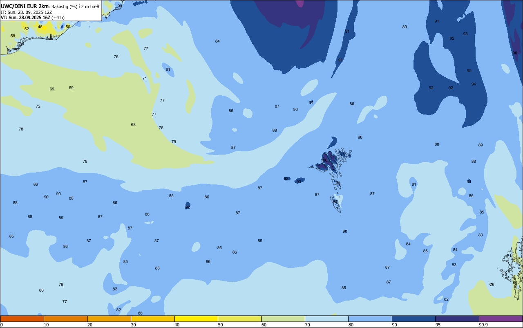The image size is (523, 328).
Task: Click the 90–95 dark blue legend swatch
Action: point(413,319)
